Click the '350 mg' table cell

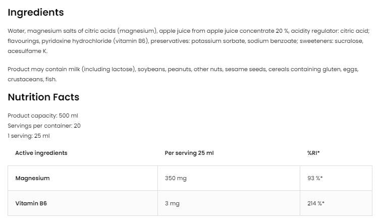pyautogui.click(x=175, y=178)
